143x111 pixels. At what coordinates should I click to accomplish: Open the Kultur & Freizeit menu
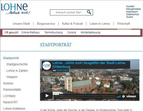(72, 23)
